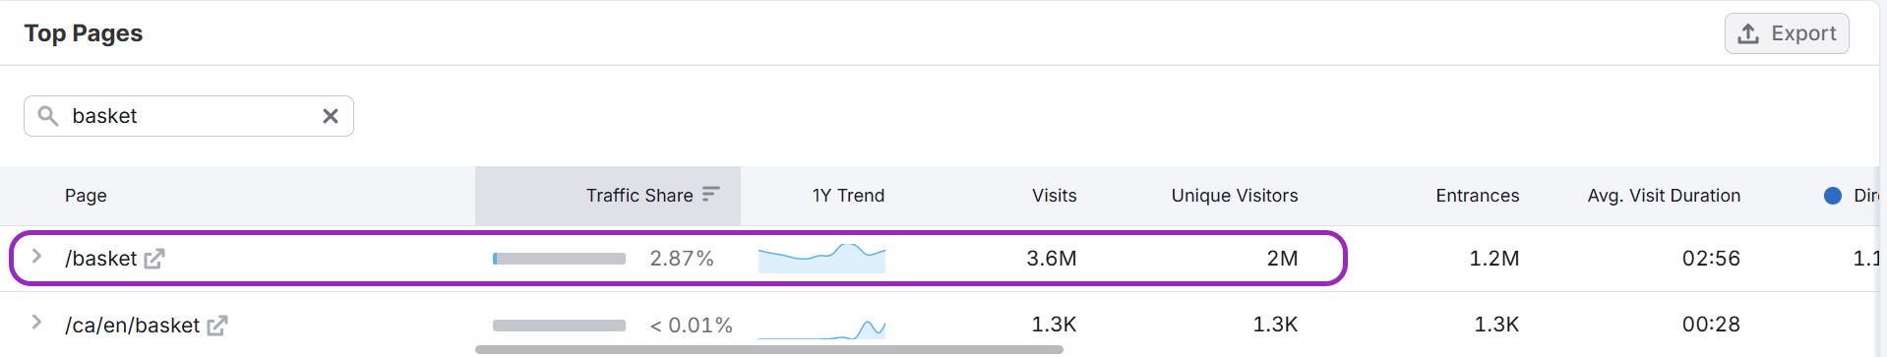Open /basket page external link icon
This screenshot has height=357, width=1887.
click(154, 259)
